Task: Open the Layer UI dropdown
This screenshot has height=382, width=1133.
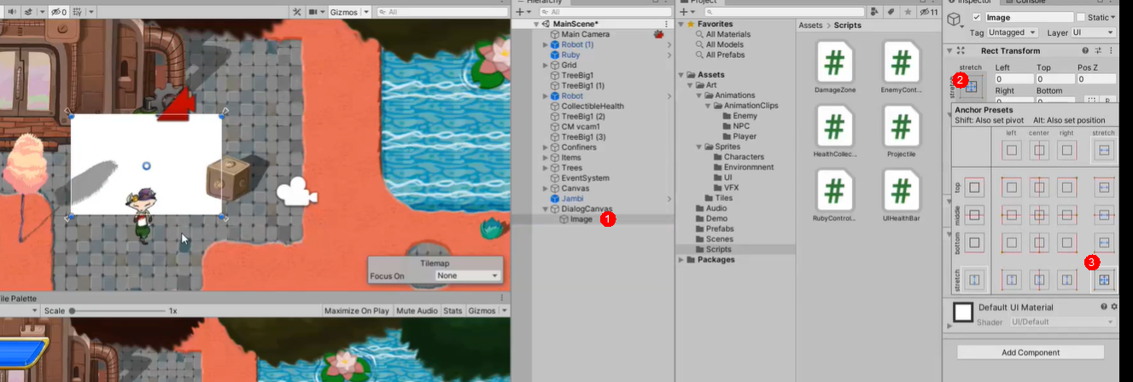Action: [x=1095, y=32]
